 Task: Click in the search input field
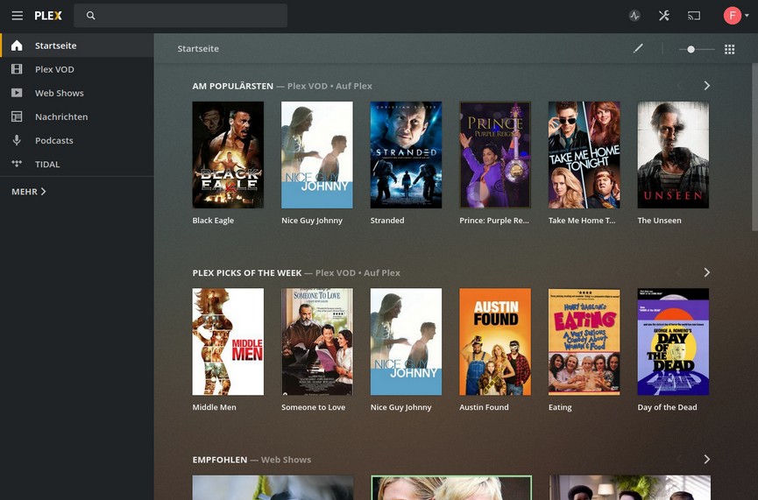(x=181, y=16)
